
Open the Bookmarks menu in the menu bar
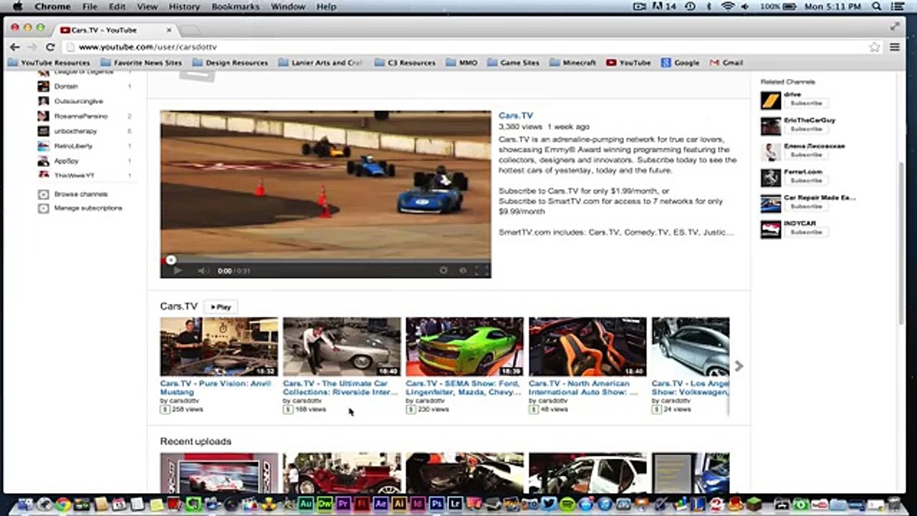point(235,6)
